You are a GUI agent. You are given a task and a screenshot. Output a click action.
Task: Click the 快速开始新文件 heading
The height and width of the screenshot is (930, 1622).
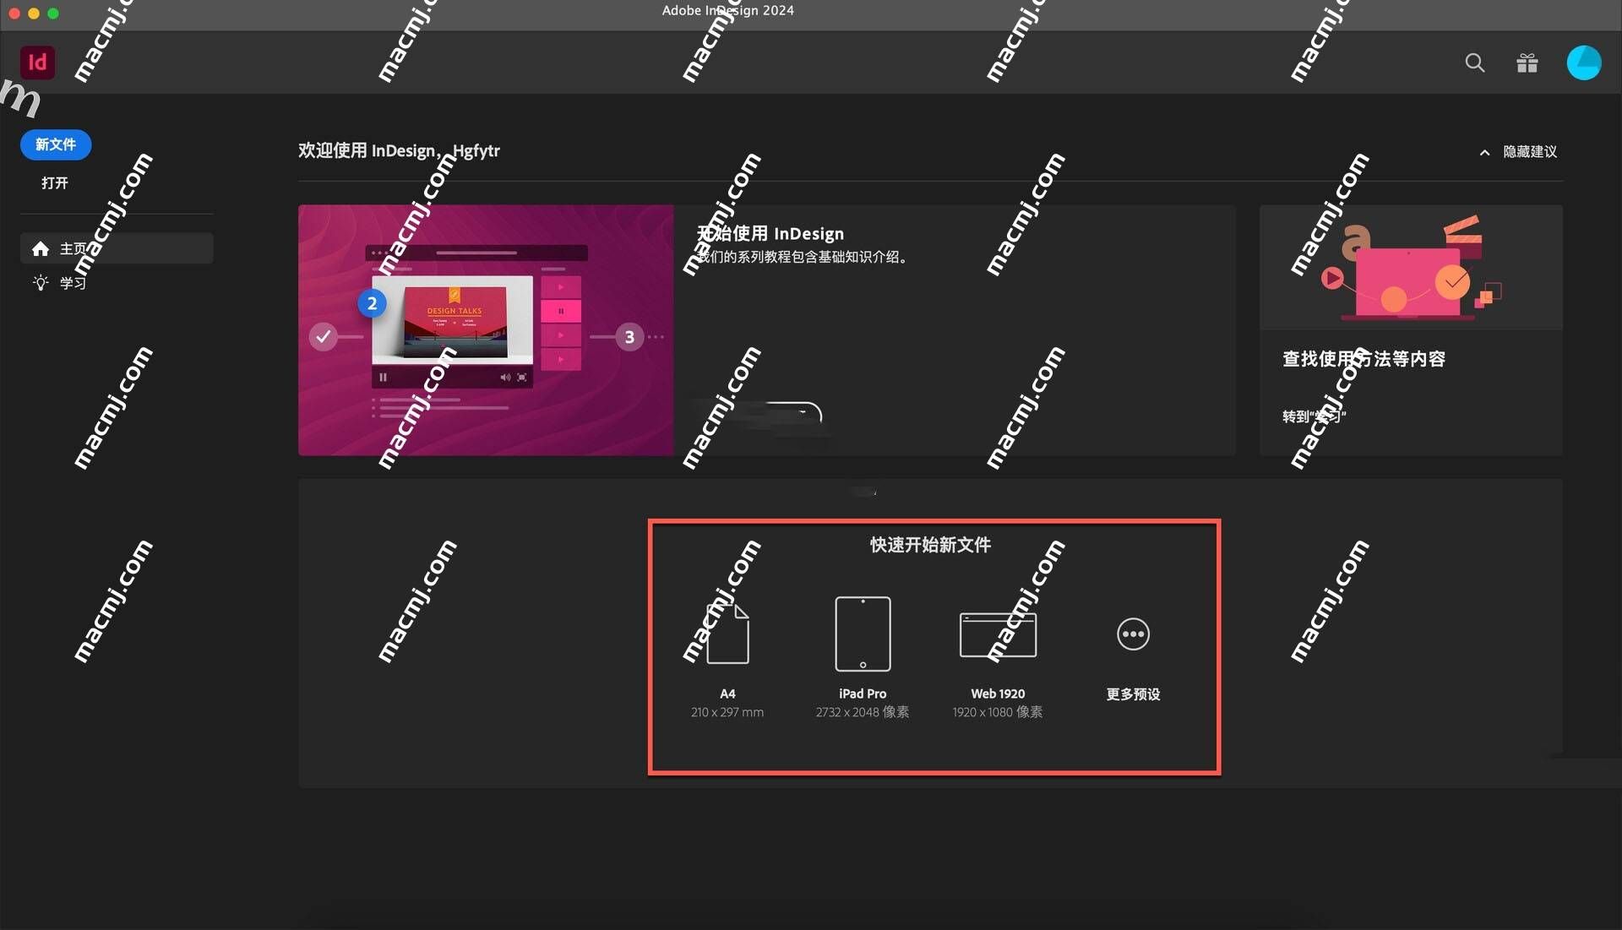point(930,545)
